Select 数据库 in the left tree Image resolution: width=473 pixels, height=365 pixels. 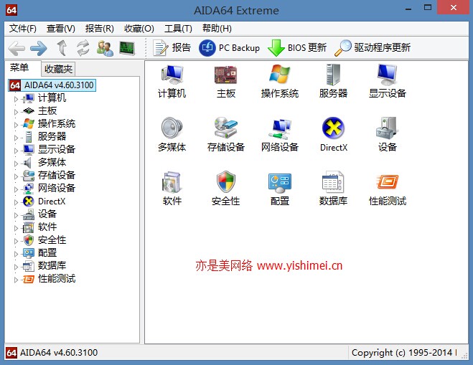click(52, 265)
